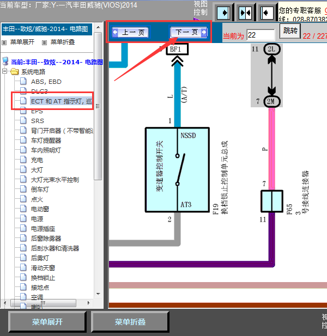The width and height of the screenshot is (327, 336).
Task: Click the document icon beside 接地点
Action: (x=23, y=286)
